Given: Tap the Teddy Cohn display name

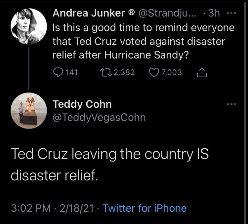Looking at the screenshot, I should coord(82,104).
